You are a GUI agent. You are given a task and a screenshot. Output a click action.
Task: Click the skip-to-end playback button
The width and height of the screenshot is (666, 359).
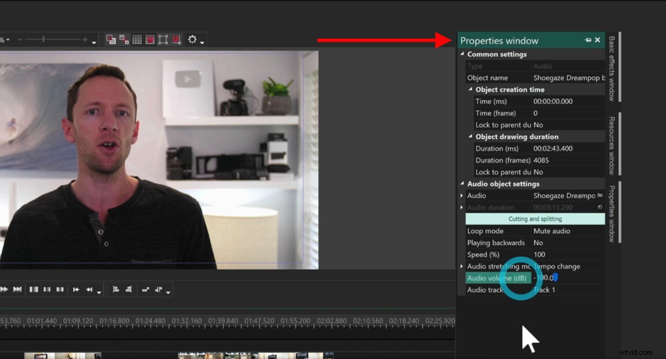(x=17, y=289)
